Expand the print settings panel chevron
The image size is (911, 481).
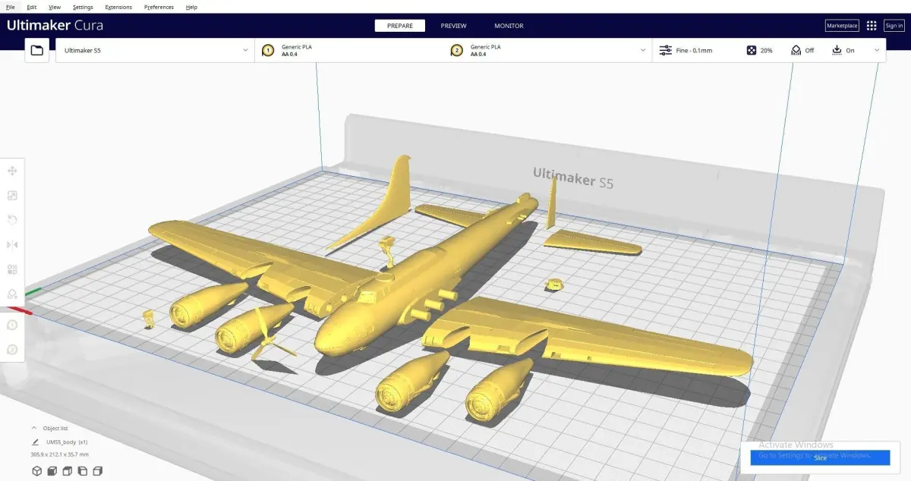coord(878,50)
